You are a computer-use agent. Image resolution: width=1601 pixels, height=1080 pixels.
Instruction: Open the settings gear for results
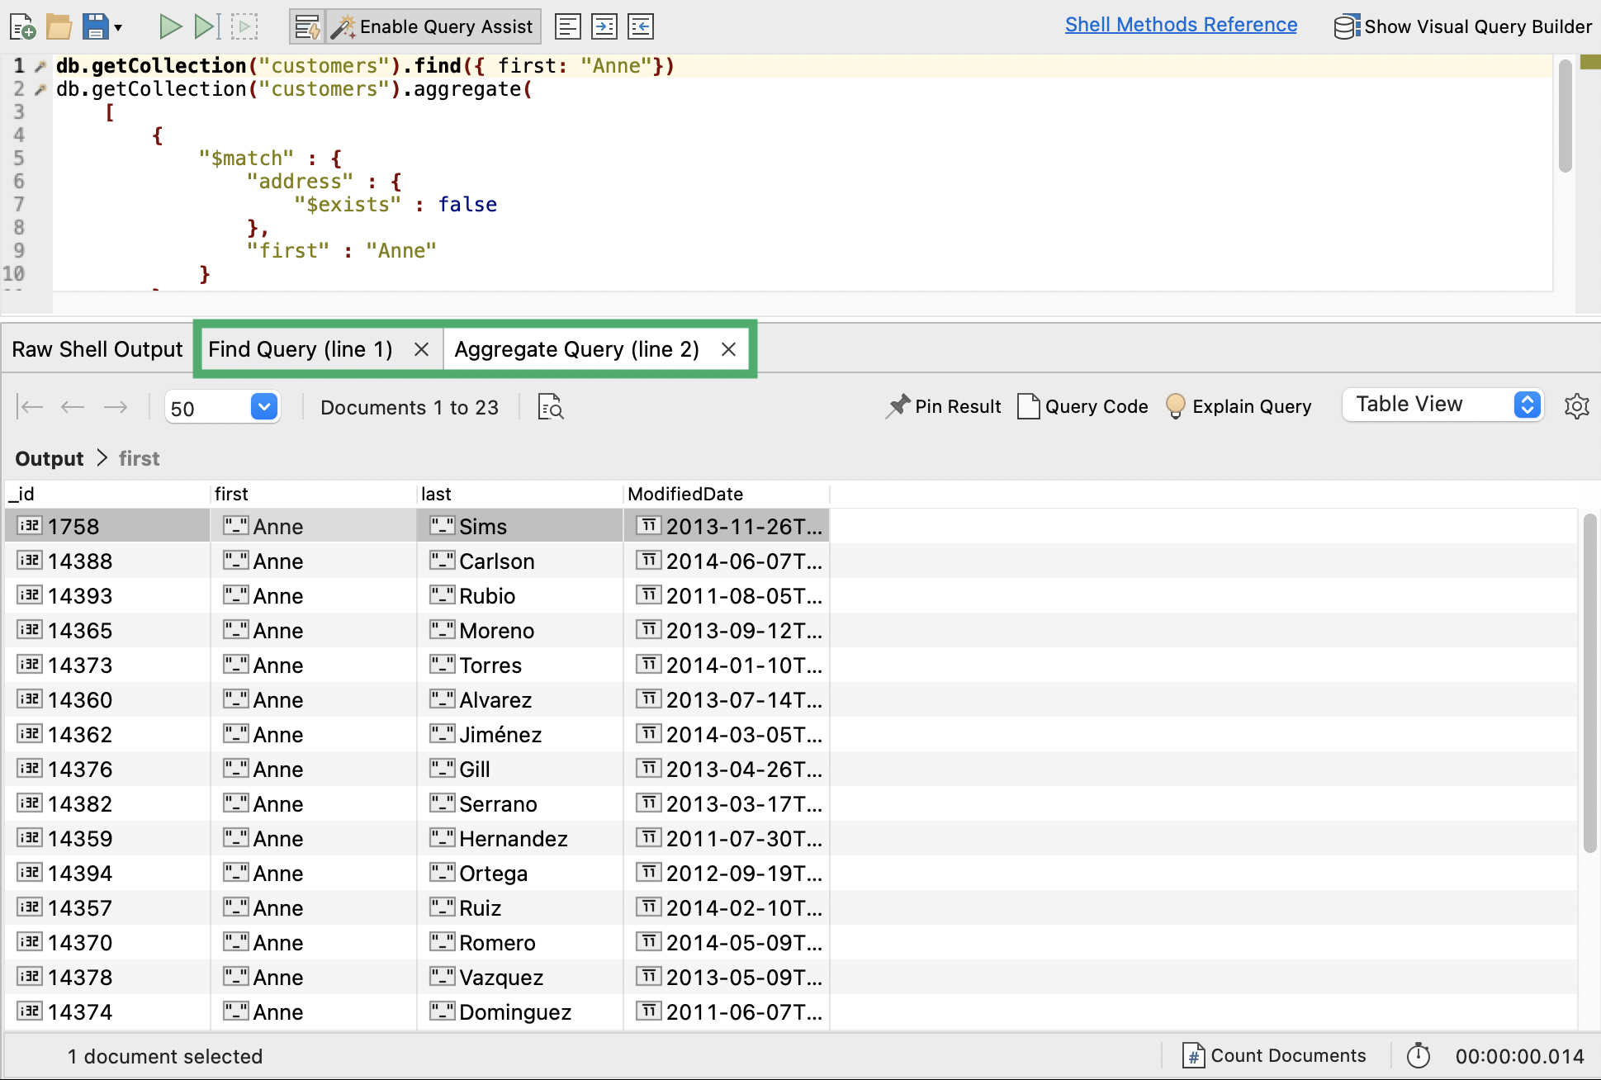(x=1576, y=406)
